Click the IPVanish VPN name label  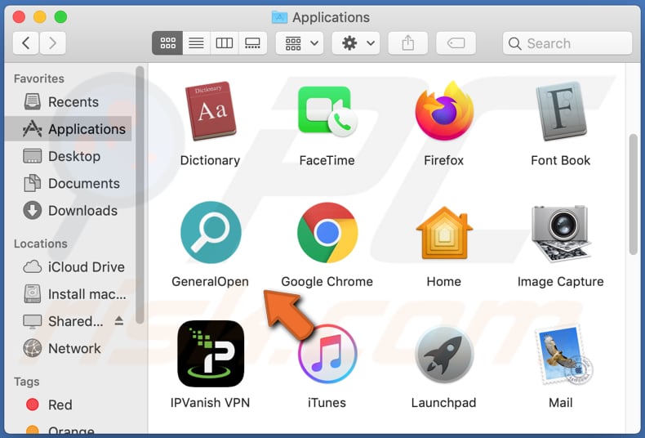tap(210, 403)
